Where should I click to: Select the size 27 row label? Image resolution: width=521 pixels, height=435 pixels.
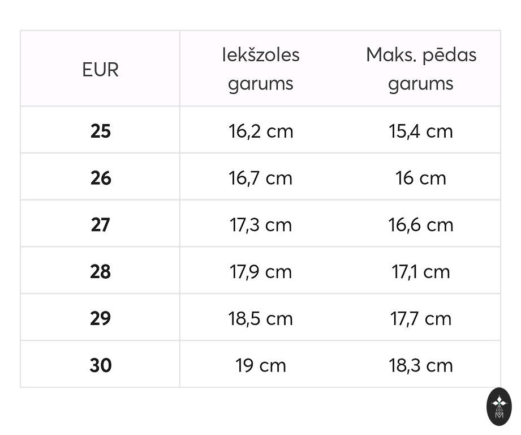[101, 225]
